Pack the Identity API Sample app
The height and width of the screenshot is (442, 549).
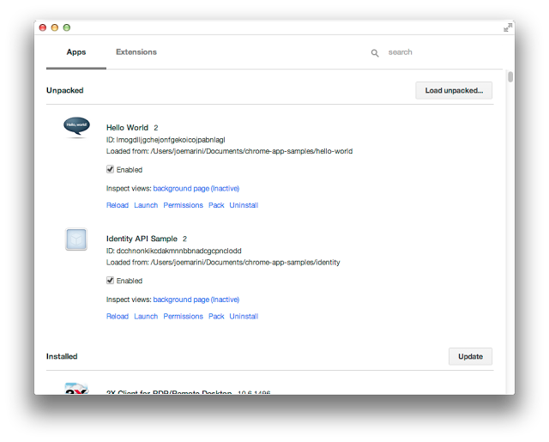click(216, 317)
